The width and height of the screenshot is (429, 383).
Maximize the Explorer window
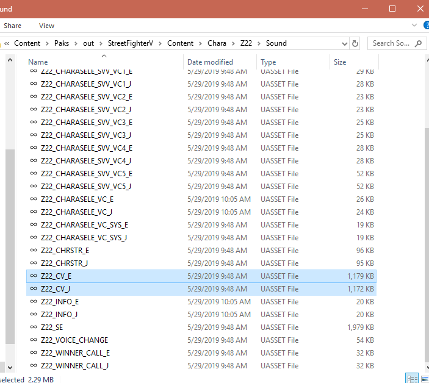tap(392, 9)
